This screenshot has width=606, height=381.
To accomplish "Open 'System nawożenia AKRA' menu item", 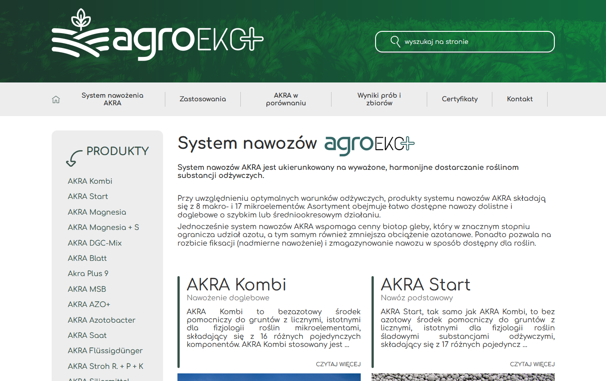I will [x=112, y=99].
